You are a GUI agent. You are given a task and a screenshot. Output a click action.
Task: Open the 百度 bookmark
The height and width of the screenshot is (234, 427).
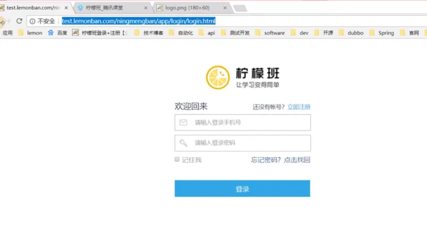pos(58,33)
